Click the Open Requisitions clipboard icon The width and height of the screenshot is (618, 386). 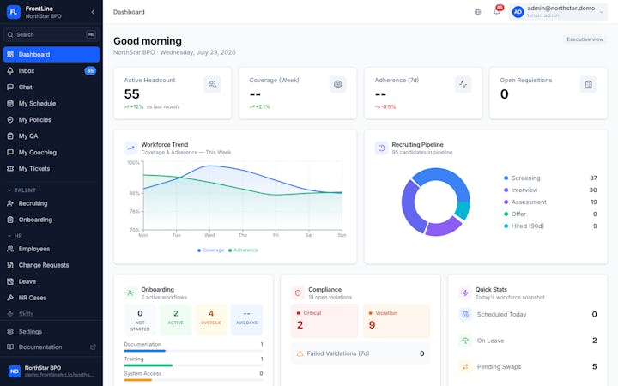[589, 84]
